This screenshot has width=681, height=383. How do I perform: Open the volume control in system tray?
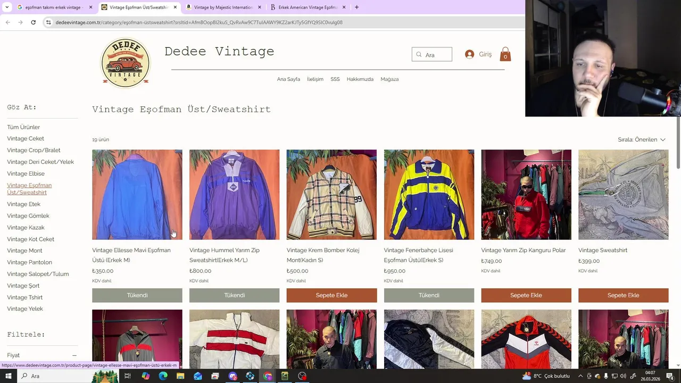623,376
